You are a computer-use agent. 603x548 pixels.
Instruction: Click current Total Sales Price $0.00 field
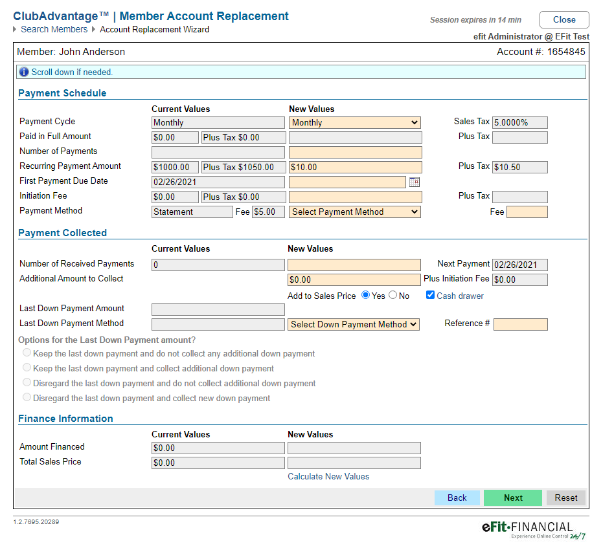click(x=218, y=463)
